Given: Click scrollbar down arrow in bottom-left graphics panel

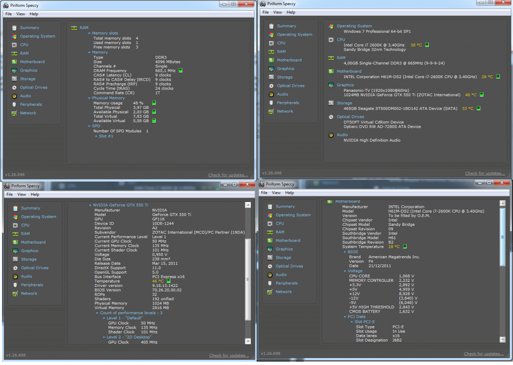Looking at the screenshot, I should coord(248,342).
